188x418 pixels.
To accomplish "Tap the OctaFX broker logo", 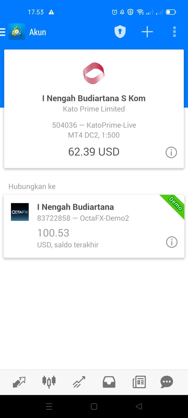I will coord(20,212).
